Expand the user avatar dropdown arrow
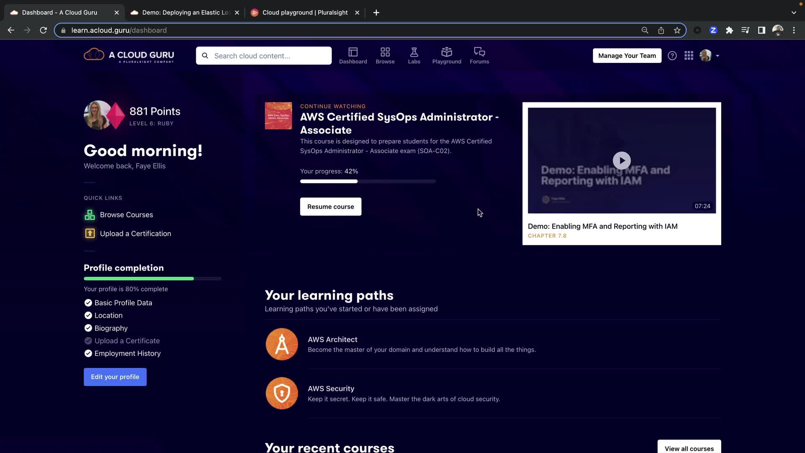The width and height of the screenshot is (805, 453). click(x=717, y=56)
